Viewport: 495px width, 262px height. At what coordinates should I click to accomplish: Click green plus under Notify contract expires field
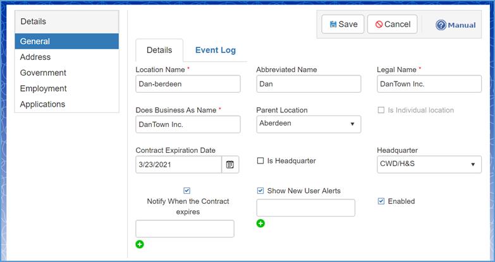[x=140, y=244]
